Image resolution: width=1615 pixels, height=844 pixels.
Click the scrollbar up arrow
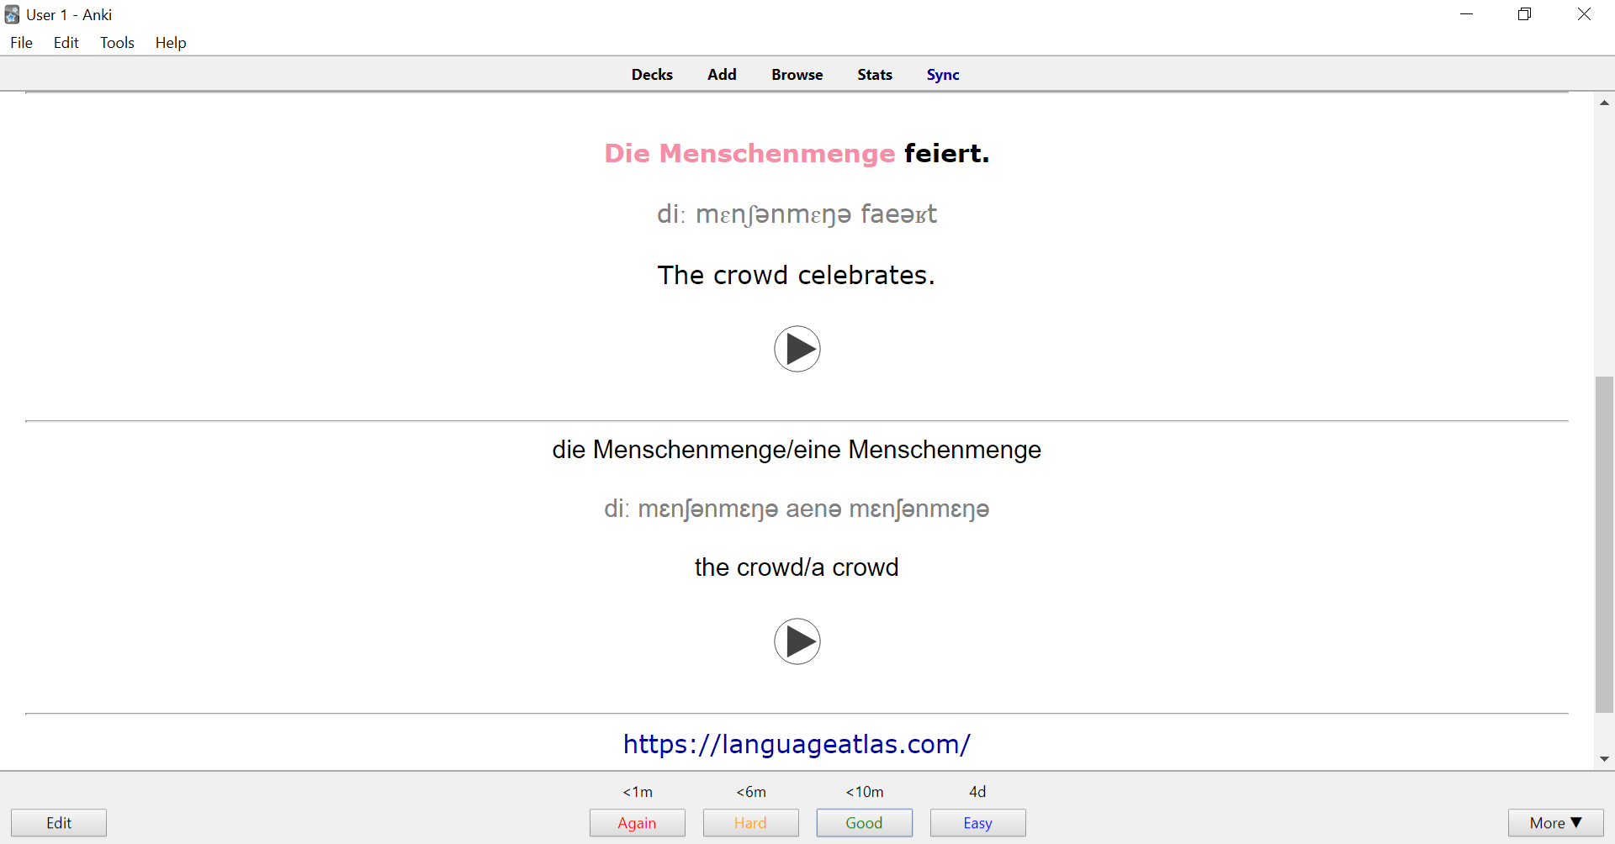(x=1605, y=102)
